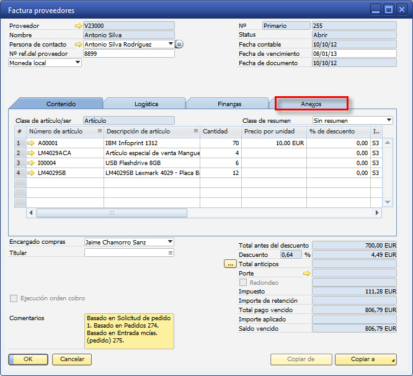
Task: Click the horizontal scrollbar of the items table
Action: (x=112, y=213)
